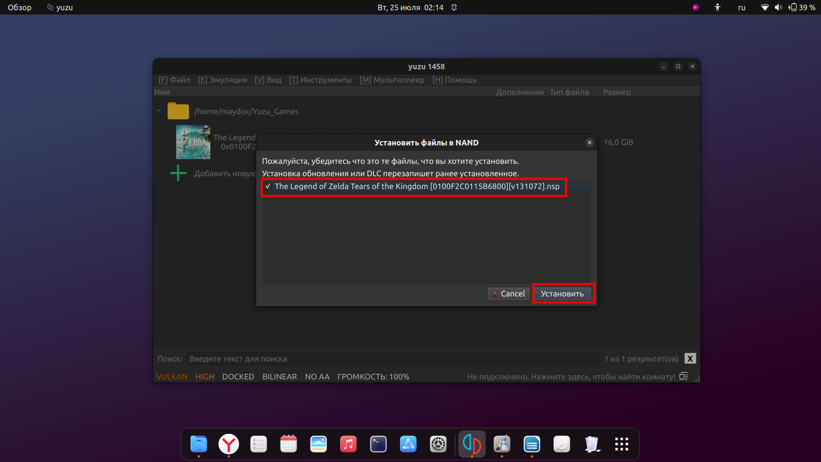Open the Эмуляция menu
821x462 pixels.
coord(222,80)
